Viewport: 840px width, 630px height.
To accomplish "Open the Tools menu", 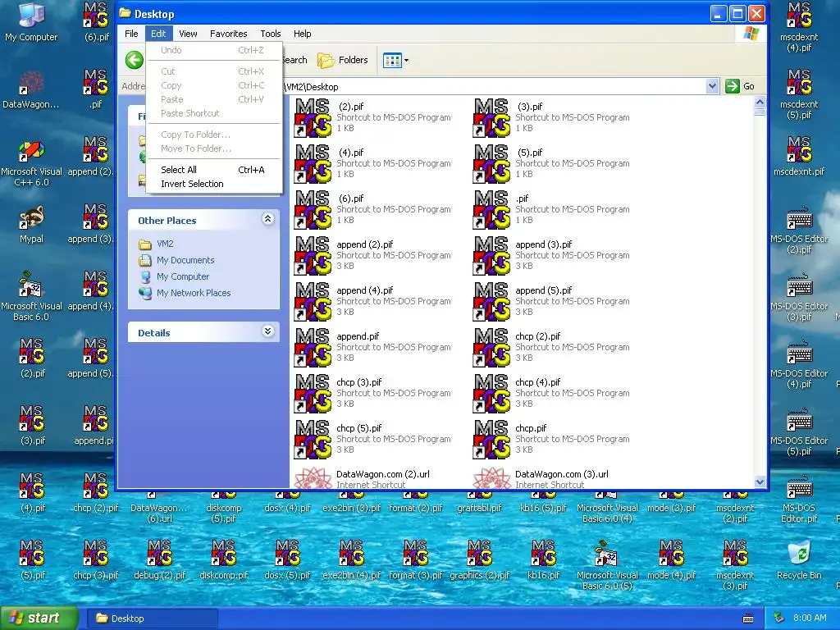I will coord(271,34).
